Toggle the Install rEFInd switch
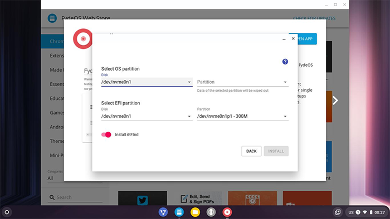390x219 pixels. click(106, 135)
